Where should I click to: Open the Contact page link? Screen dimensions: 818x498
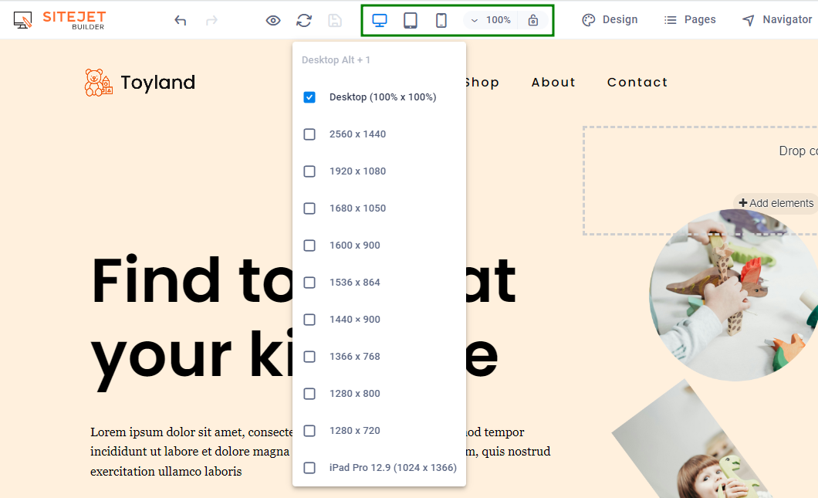637,83
